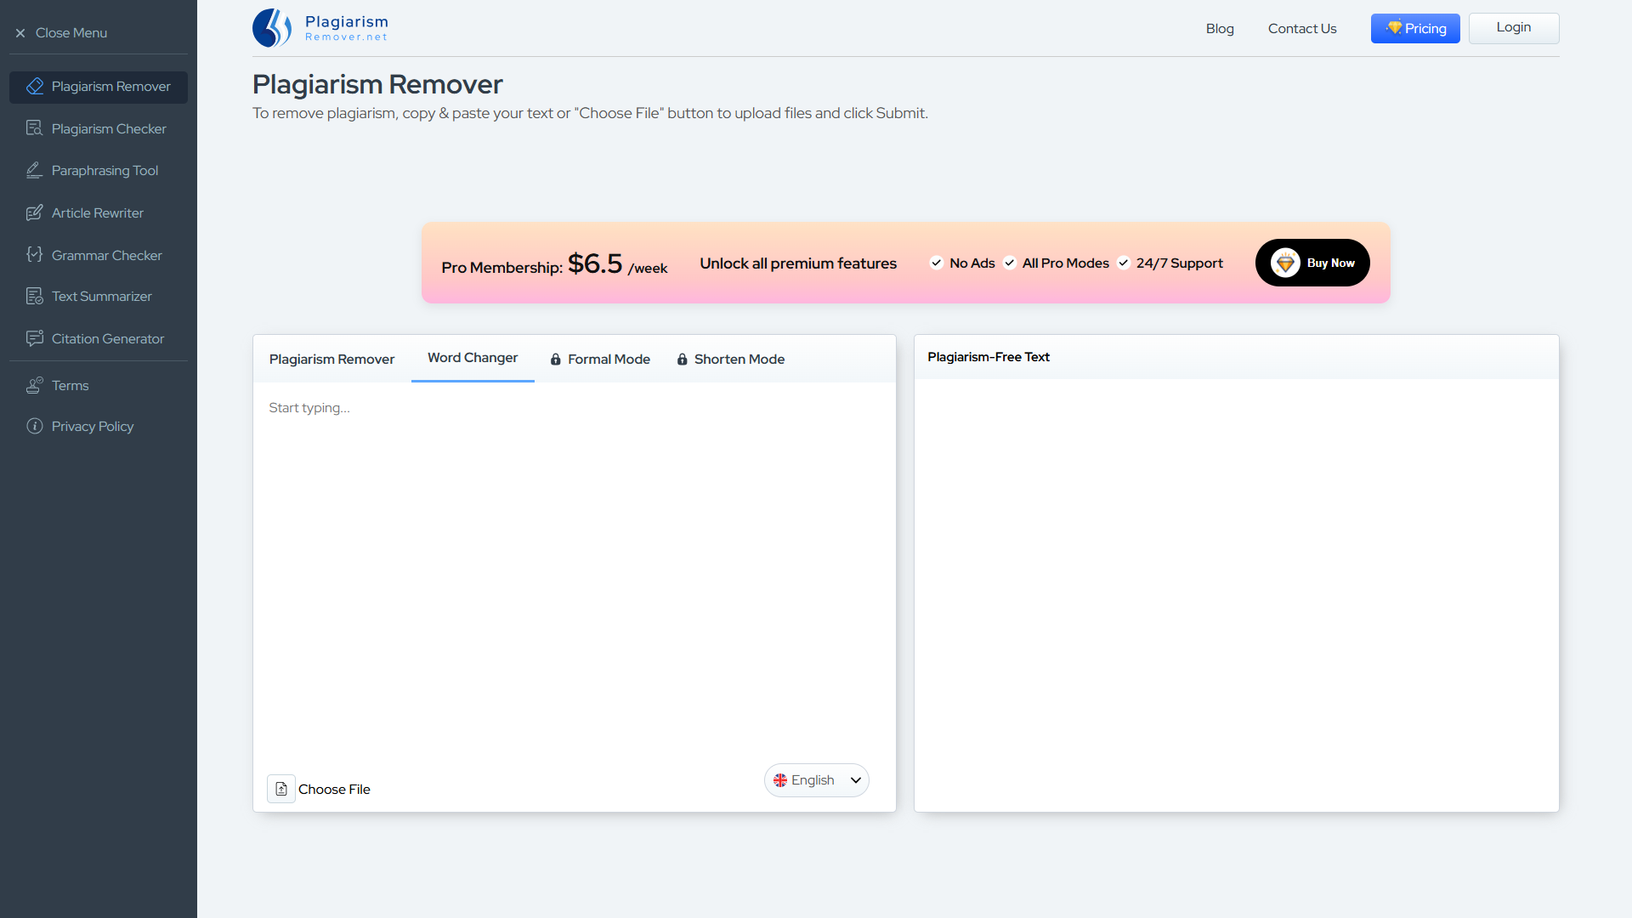The height and width of the screenshot is (918, 1632).
Task: Click the Plagiarism Remover site logo
Action: [320, 28]
